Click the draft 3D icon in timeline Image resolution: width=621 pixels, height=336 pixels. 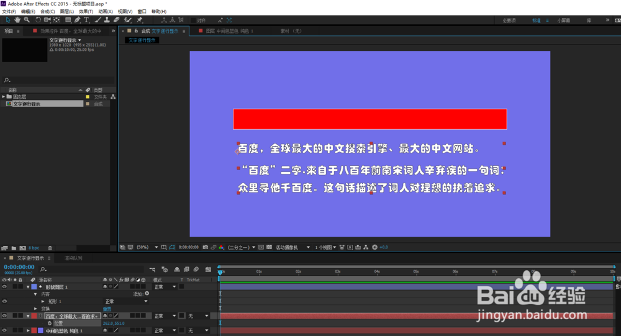pyautogui.click(x=165, y=270)
